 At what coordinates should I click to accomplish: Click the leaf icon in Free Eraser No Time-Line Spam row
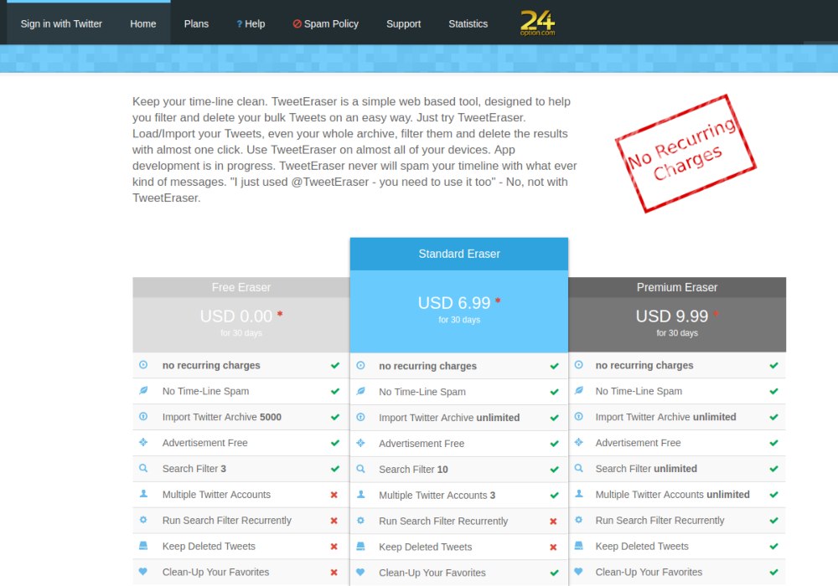143,391
